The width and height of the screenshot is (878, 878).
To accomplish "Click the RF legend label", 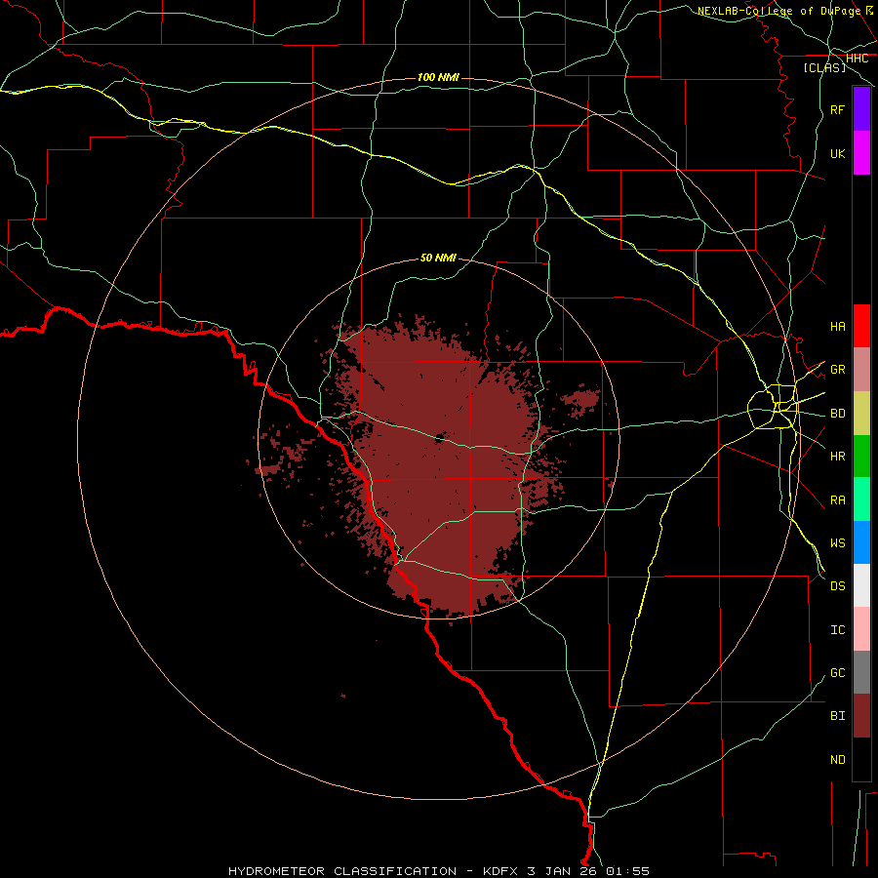I will click(x=837, y=109).
